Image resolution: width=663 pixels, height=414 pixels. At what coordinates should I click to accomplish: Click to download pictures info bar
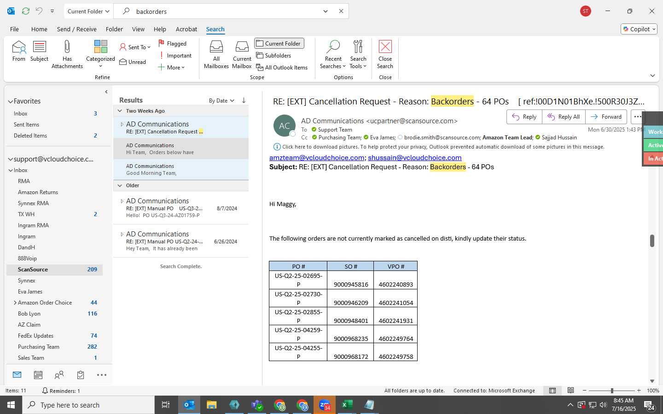pos(439,147)
